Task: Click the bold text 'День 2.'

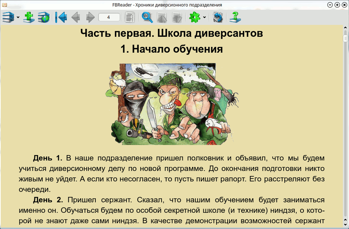Action: click(x=48, y=200)
